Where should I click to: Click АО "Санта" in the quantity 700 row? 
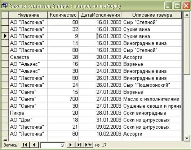pyautogui.click(x=28, y=99)
